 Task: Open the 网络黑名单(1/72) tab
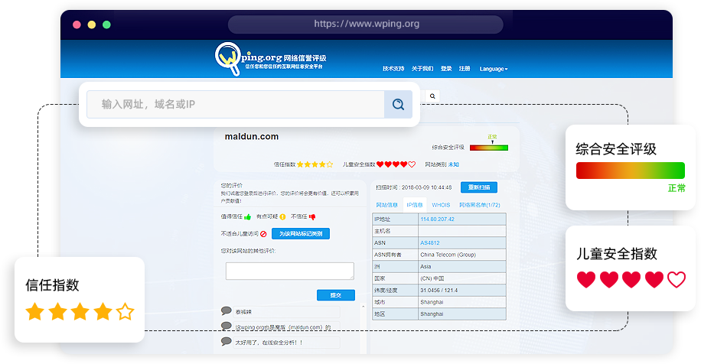point(480,205)
